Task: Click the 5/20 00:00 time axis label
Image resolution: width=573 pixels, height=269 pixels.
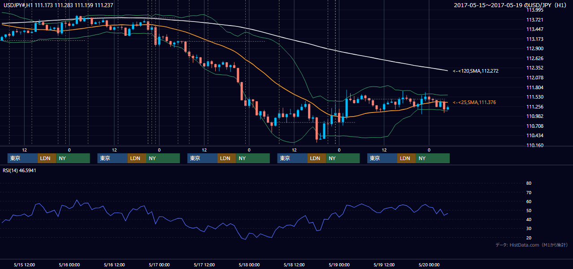Action: click(x=430, y=265)
